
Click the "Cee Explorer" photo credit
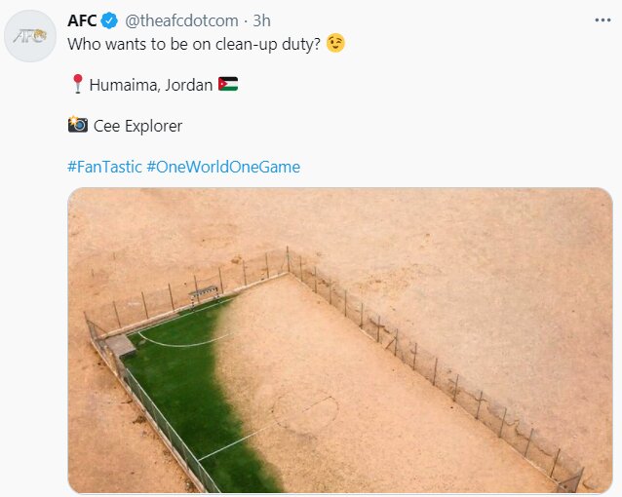click(137, 126)
